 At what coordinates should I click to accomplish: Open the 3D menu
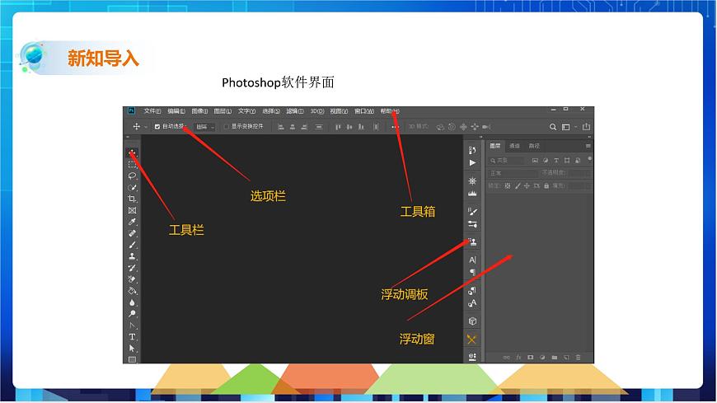[x=317, y=111]
